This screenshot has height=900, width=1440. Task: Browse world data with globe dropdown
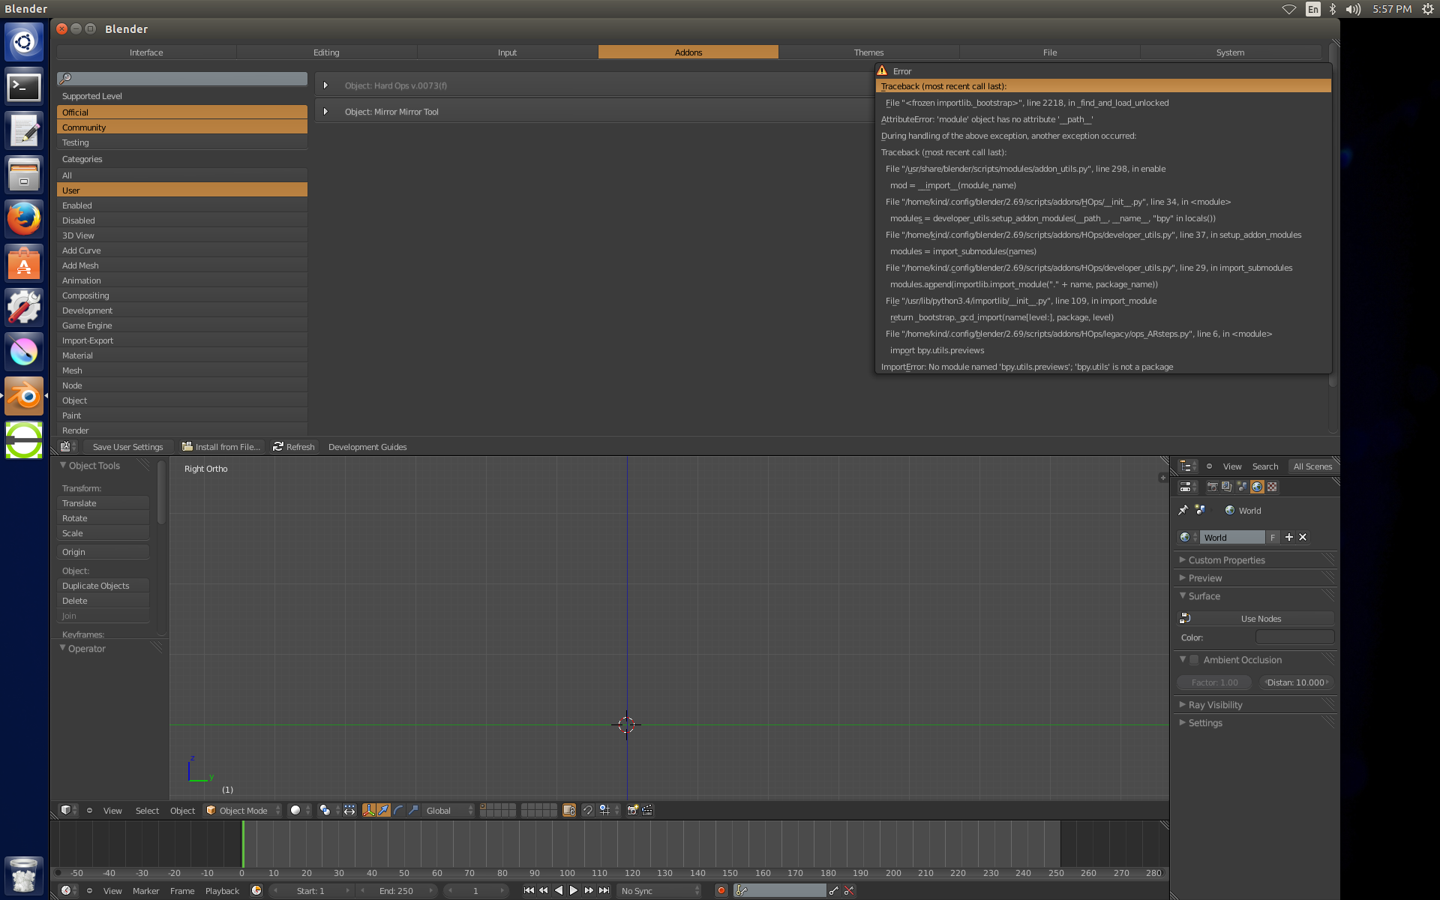(1189, 537)
